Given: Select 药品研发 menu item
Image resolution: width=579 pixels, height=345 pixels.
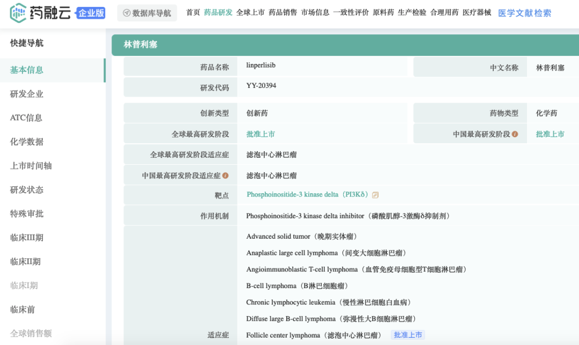Looking at the screenshot, I should pos(218,12).
